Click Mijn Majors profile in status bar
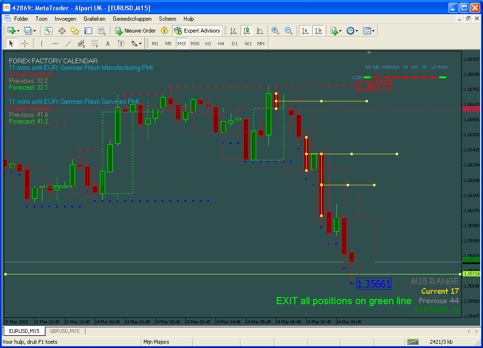Viewport: 483px width, 348px height. click(156, 341)
